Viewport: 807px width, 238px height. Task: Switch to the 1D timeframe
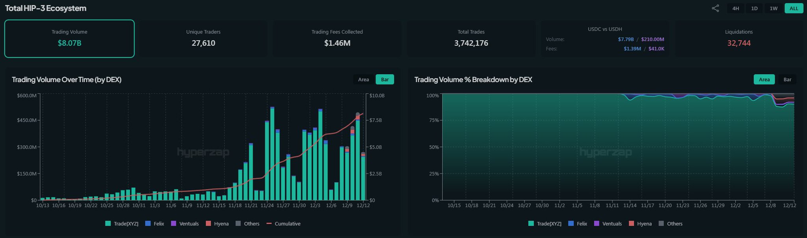(754, 8)
